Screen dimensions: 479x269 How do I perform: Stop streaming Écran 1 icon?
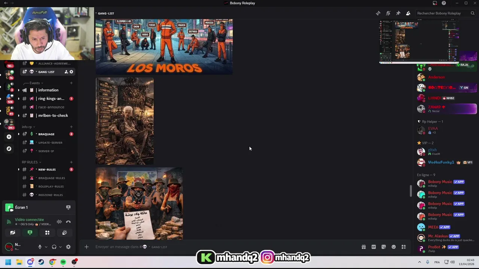(68, 207)
